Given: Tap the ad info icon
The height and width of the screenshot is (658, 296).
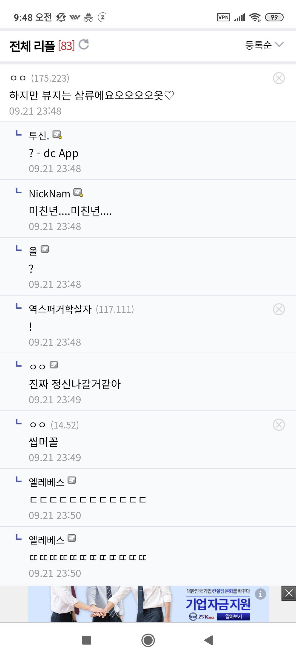Looking at the screenshot, I should click(260, 594).
